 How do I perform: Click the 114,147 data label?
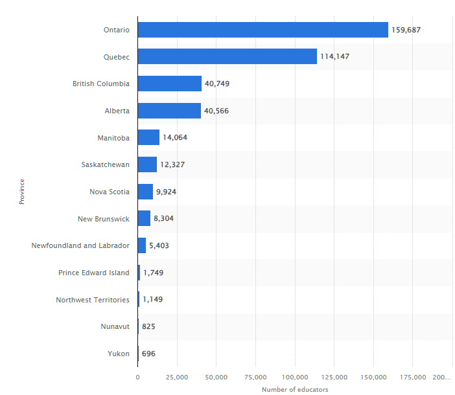pyautogui.click(x=334, y=57)
